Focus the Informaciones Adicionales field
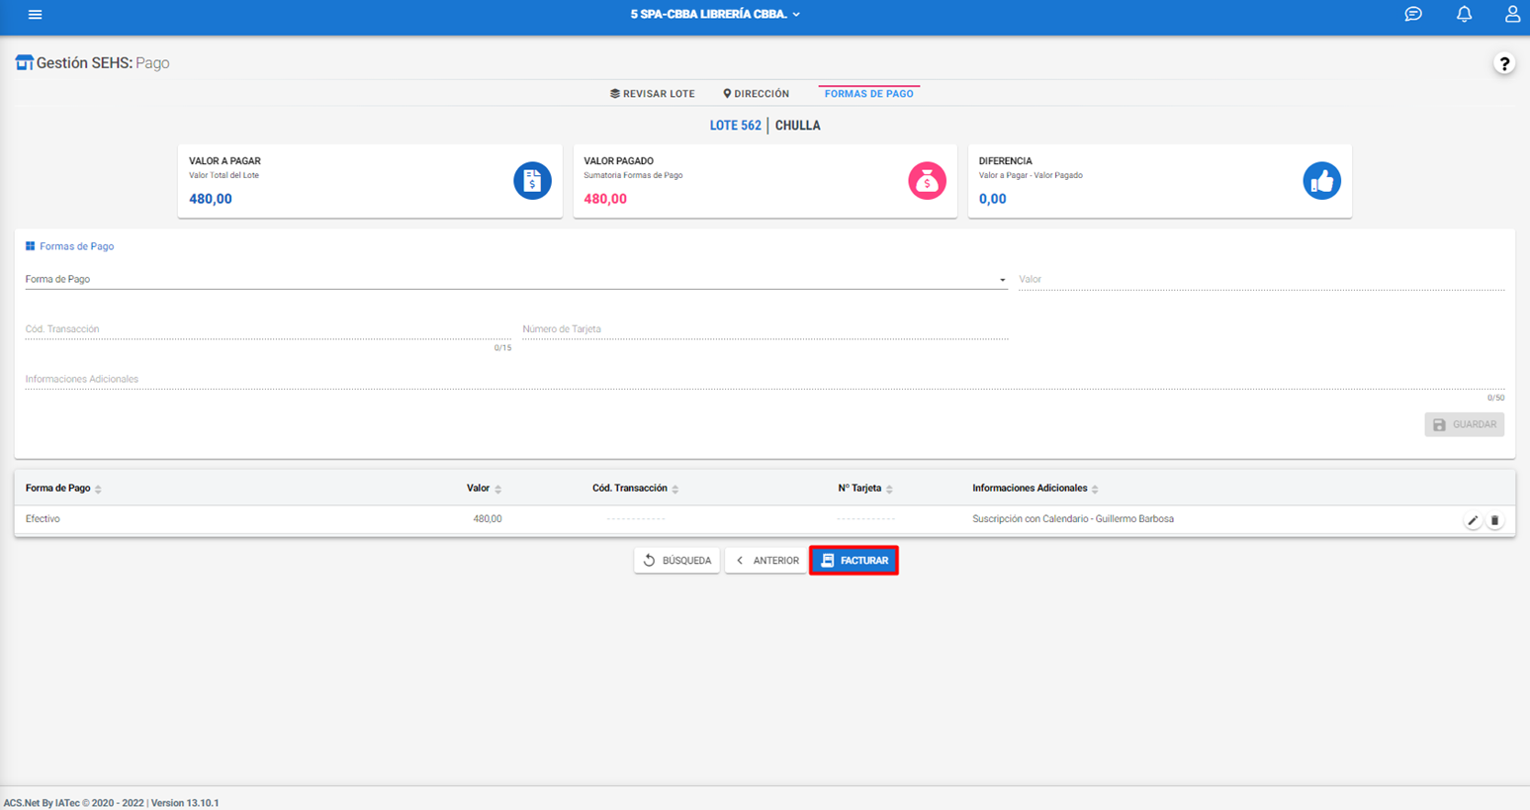The height and width of the screenshot is (810, 1530). click(765, 380)
